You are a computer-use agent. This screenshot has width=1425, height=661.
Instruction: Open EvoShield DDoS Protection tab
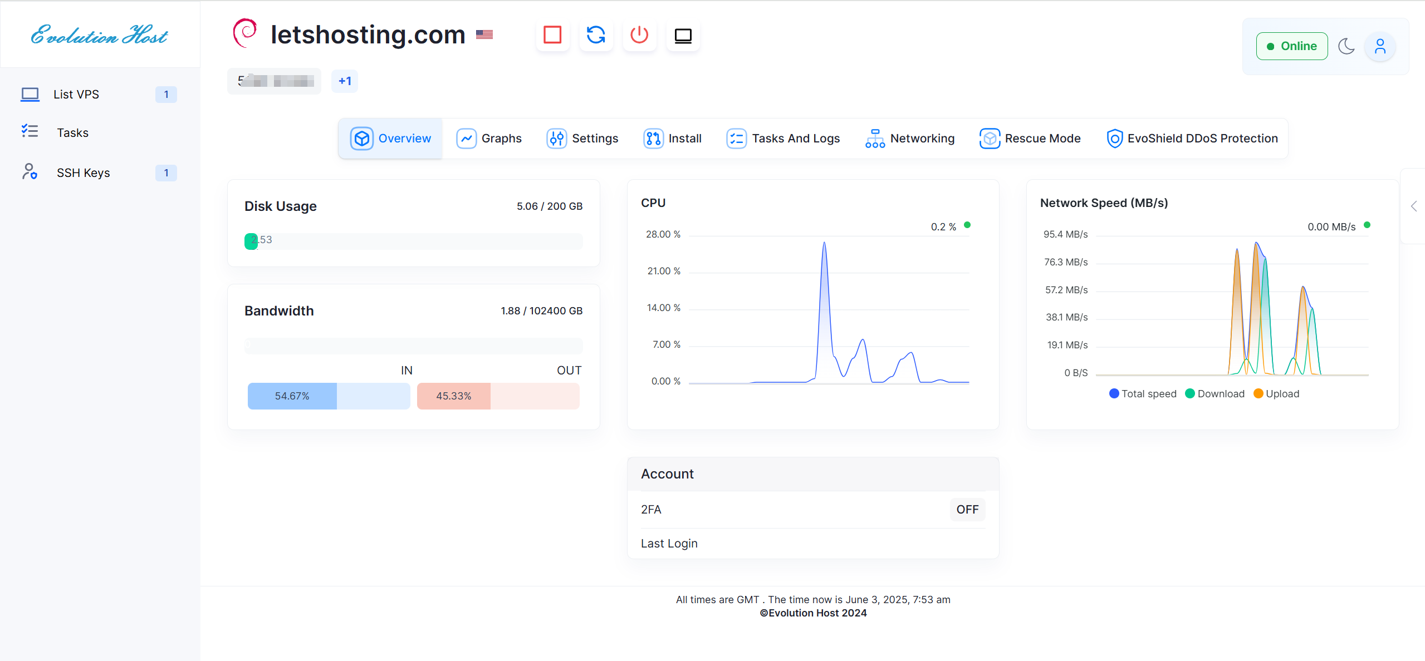(1192, 139)
